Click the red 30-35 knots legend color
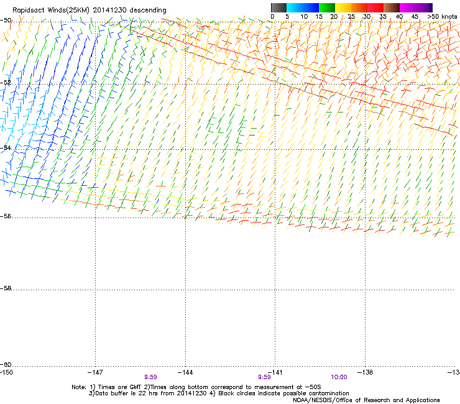This screenshot has height=404, width=460. 375,7
